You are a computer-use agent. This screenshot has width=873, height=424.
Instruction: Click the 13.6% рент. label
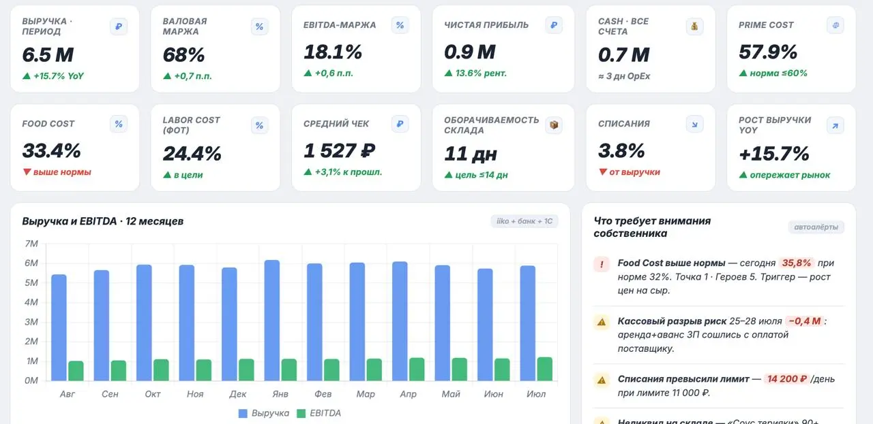point(475,73)
